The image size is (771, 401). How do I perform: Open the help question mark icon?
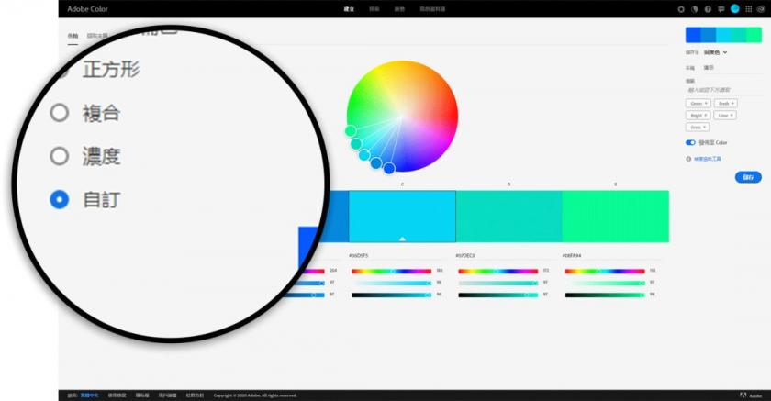[709, 8]
